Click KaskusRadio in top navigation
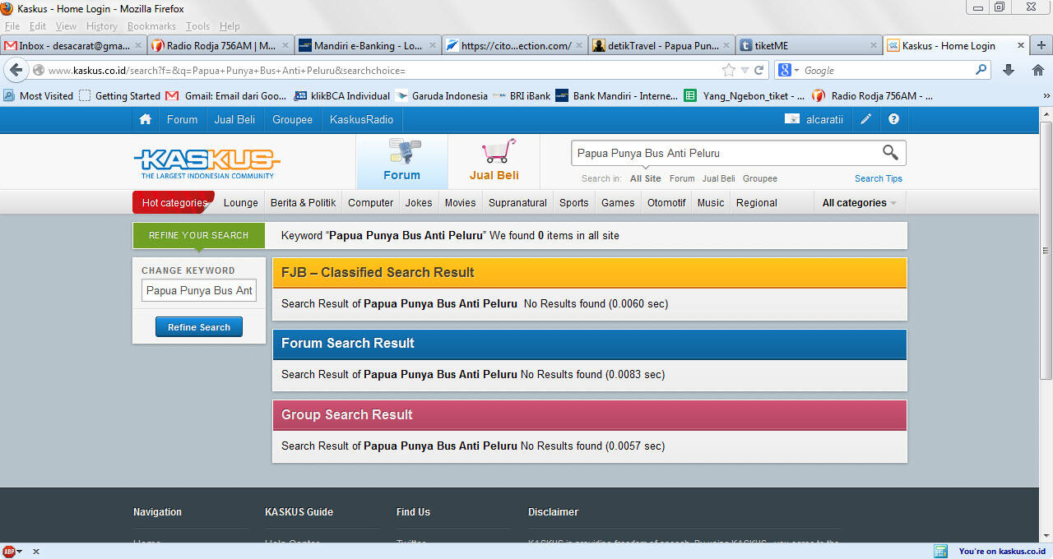The height and width of the screenshot is (559, 1053). pyautogui.click(x=361, y=119)
